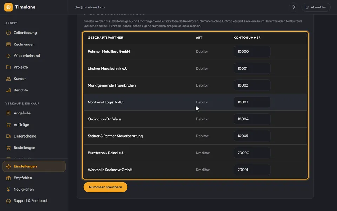Click the Einstellungen gear icon

click(8, 166)
